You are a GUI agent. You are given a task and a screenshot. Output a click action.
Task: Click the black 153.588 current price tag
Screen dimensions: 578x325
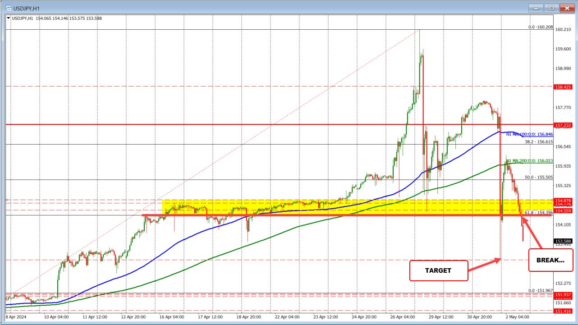(x=563, y=241)
